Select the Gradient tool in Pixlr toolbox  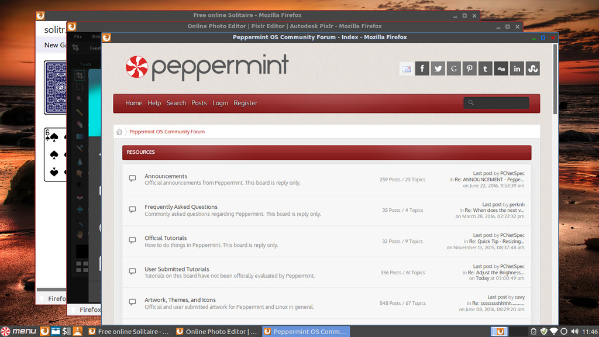80,136
